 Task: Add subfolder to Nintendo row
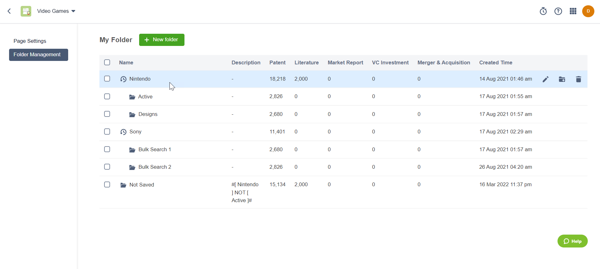click(x=562, y=79)
